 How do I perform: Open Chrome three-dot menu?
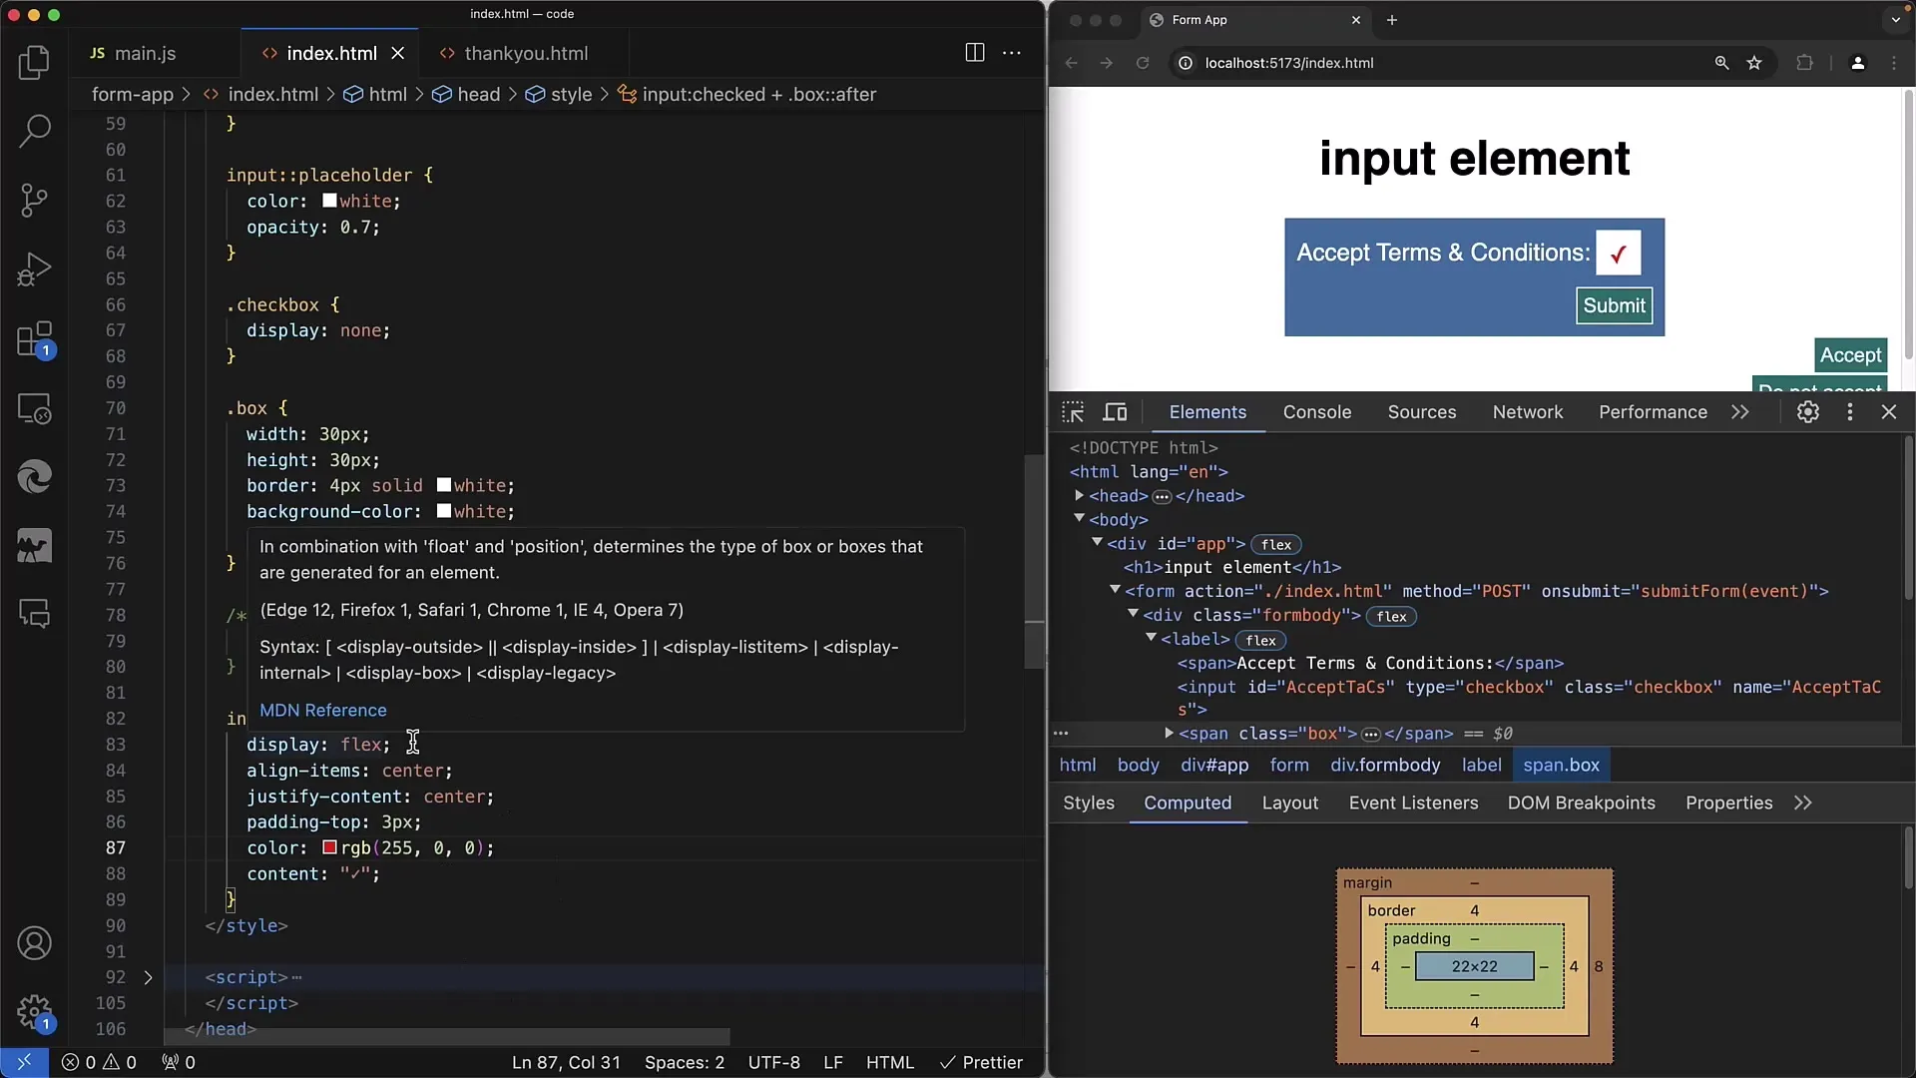point(1894,63)
